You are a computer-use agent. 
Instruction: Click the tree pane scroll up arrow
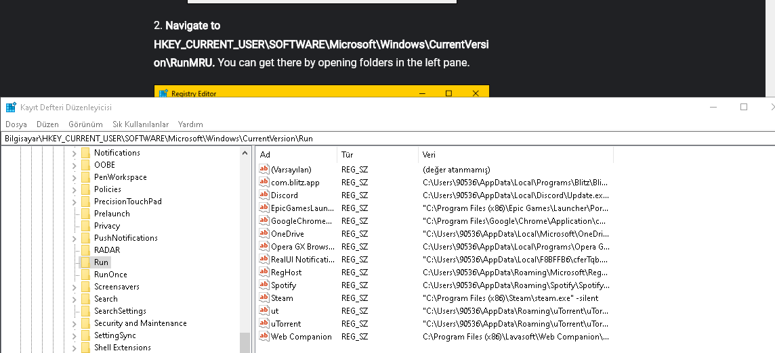(x=245, y=153)
